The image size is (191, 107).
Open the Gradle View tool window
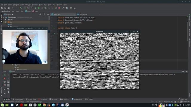pyautogui.click(x=31, y=99)
